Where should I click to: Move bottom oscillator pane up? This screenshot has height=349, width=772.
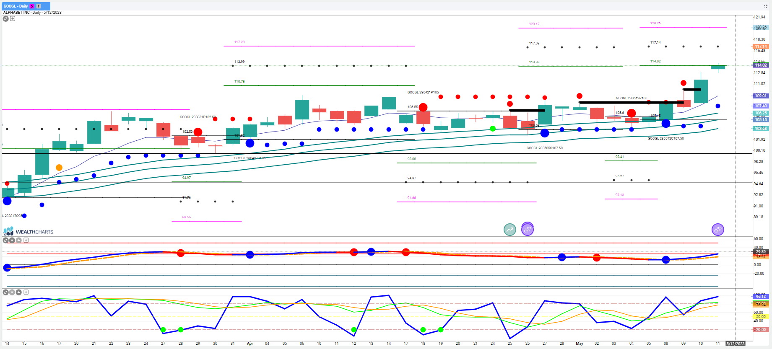[19, 292]
